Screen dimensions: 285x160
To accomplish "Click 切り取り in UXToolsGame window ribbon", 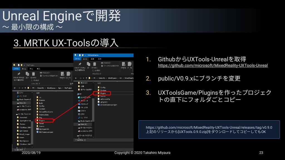I will pos(96,70).
